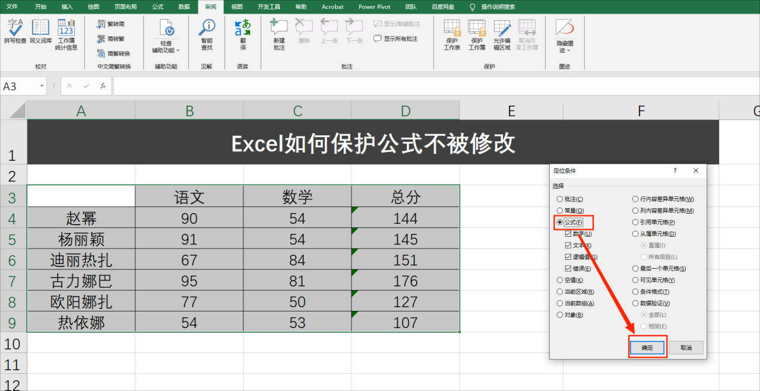Switch to the Power Pivot tab

pos(375,7)
